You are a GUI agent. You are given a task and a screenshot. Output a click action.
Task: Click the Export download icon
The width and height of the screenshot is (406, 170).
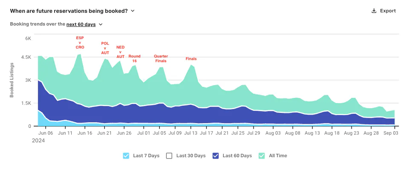pyautogui.click(x=374, y=11)
